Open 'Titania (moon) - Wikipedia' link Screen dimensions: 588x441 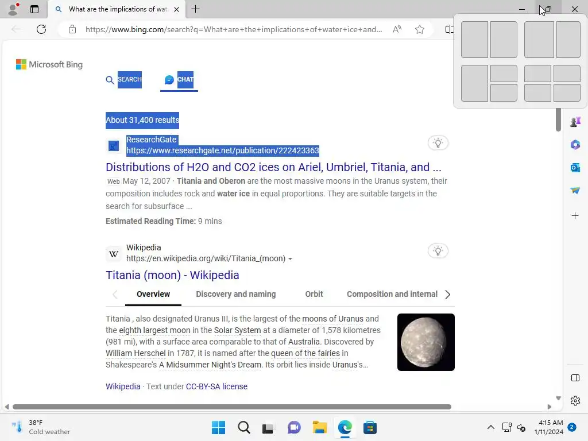(172, 275)
